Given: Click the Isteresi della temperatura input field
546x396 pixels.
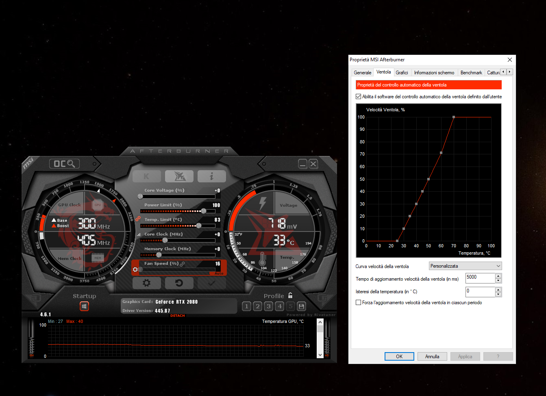Looking at the screenshot, I should click(x=480, y=292).
